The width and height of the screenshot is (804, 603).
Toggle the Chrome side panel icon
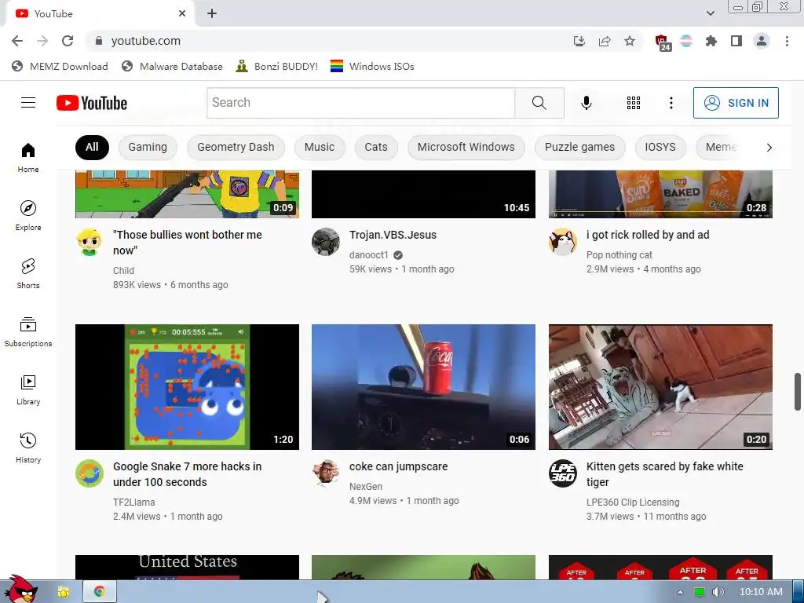point(736,41)
